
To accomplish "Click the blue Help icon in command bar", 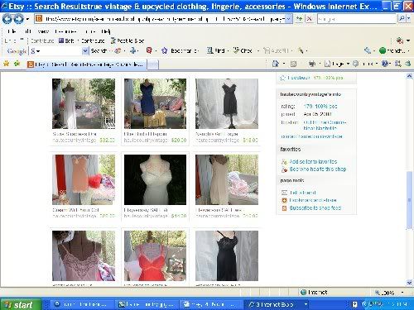I will 384,64.
